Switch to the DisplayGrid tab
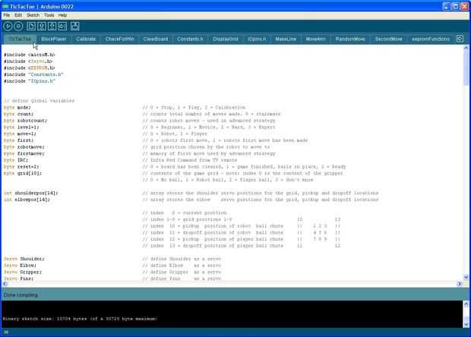Image resolution: width=471 pixels, height=337 pixels. 226,39
